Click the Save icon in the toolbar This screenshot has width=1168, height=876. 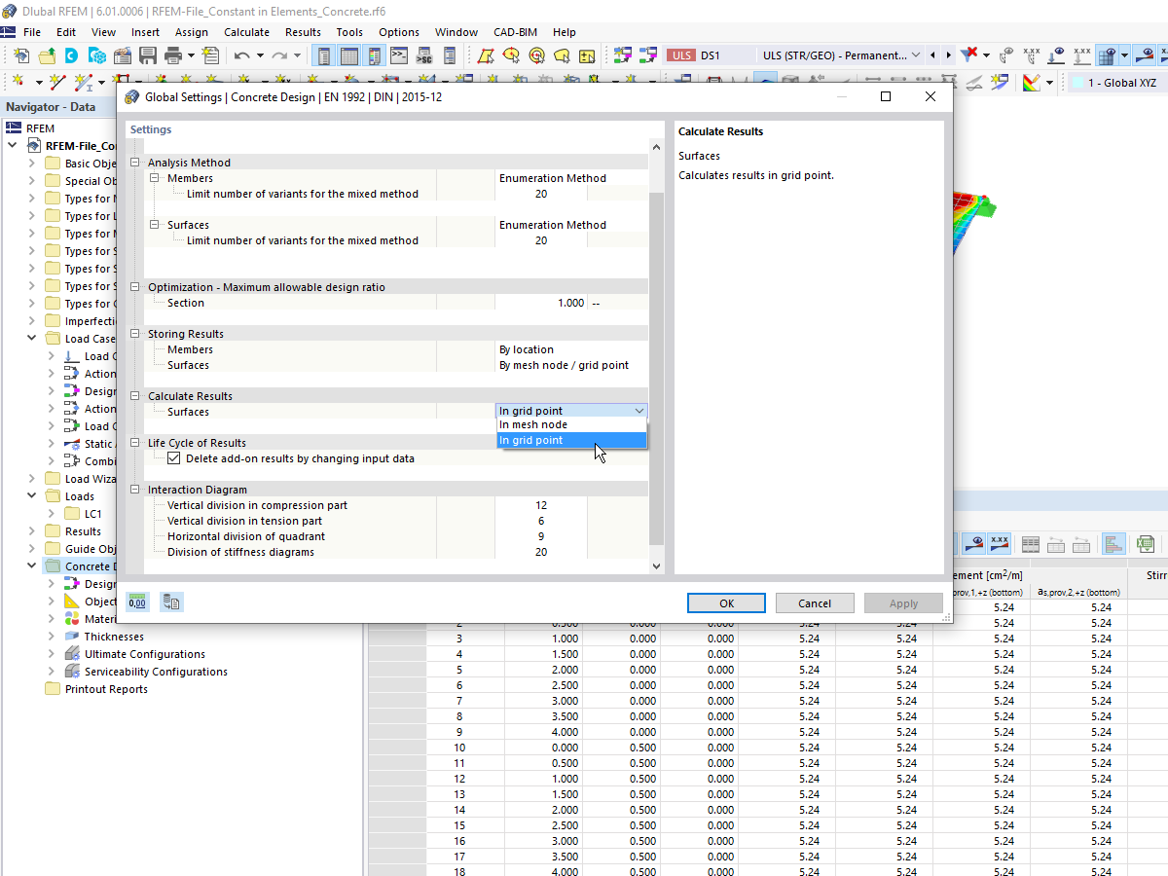click(x=146, y=56)
